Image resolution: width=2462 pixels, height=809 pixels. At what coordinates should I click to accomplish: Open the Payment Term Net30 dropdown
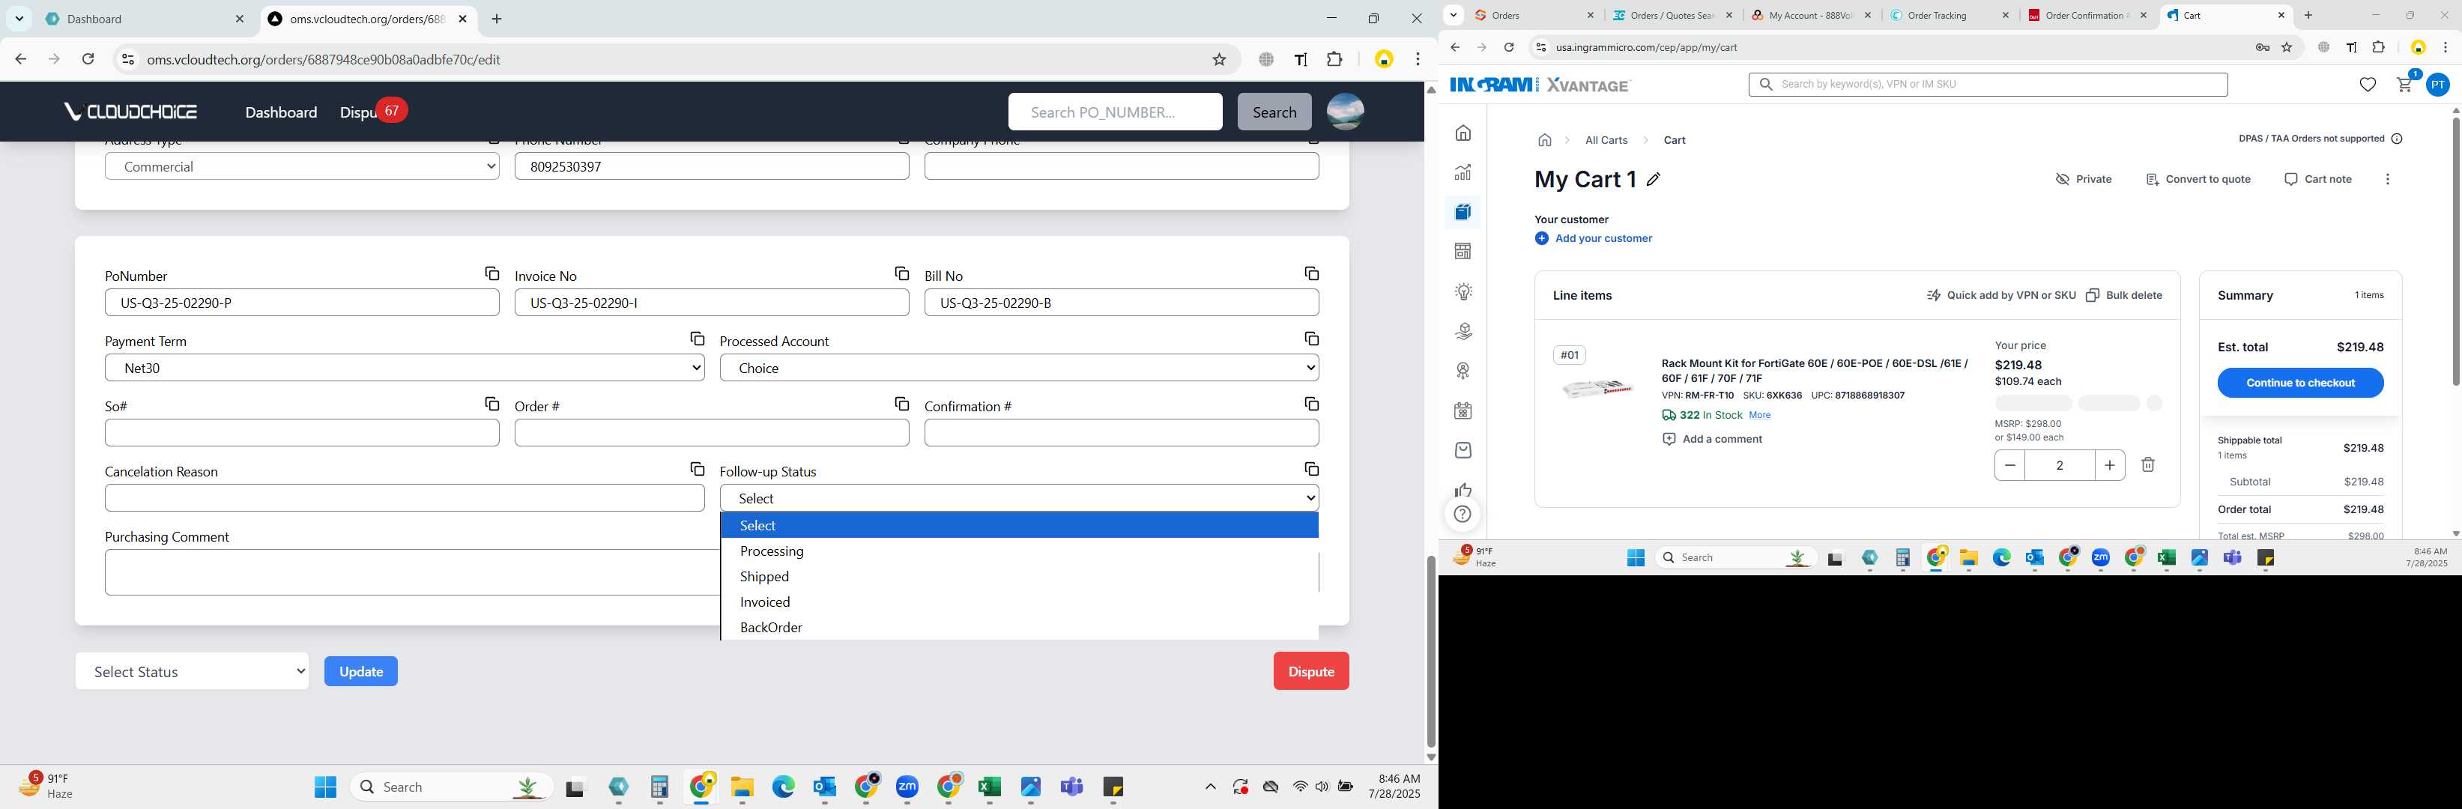point(405,368)
